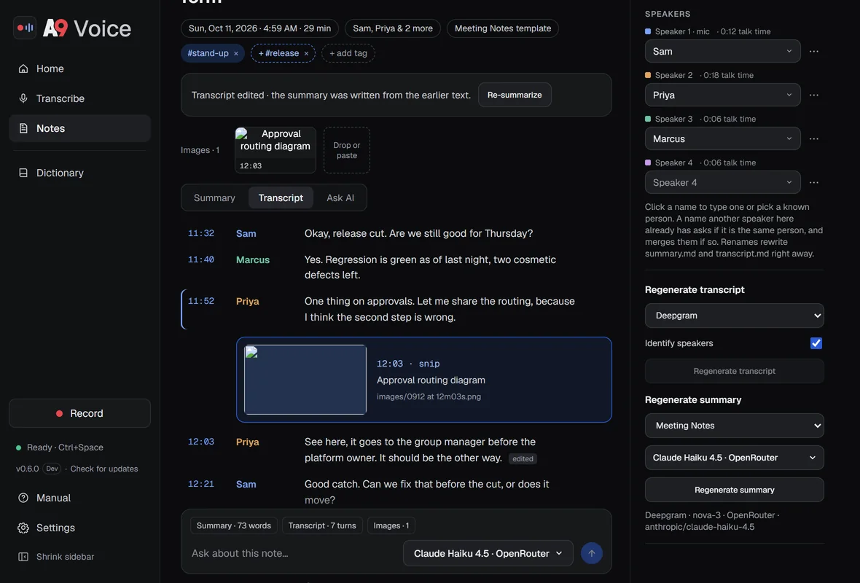Screen dimensions: 860x583
Task: Open the more options menu for Sam
Action: pyautogui.click(x=814, y=51)
